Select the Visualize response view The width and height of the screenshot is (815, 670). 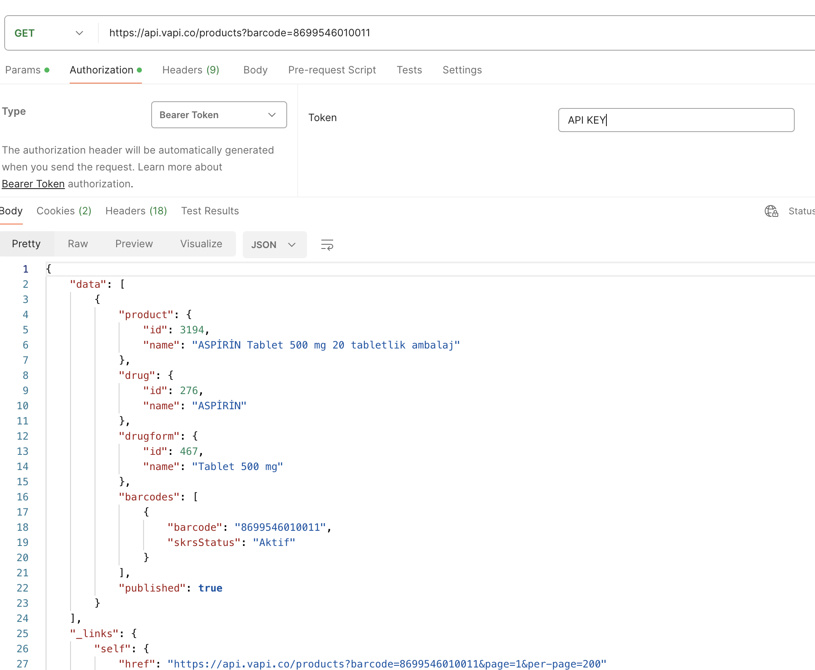pos(201,244)
